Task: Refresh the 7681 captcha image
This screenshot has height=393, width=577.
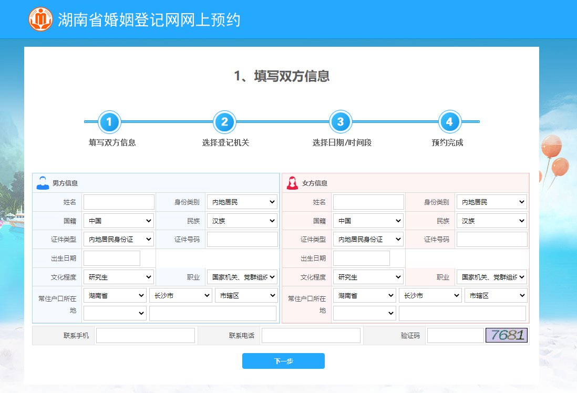Action: point(506,335)
